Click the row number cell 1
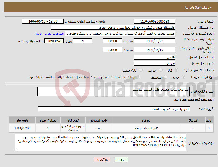The width and height of the screenshot is (218, 167). 209,128
